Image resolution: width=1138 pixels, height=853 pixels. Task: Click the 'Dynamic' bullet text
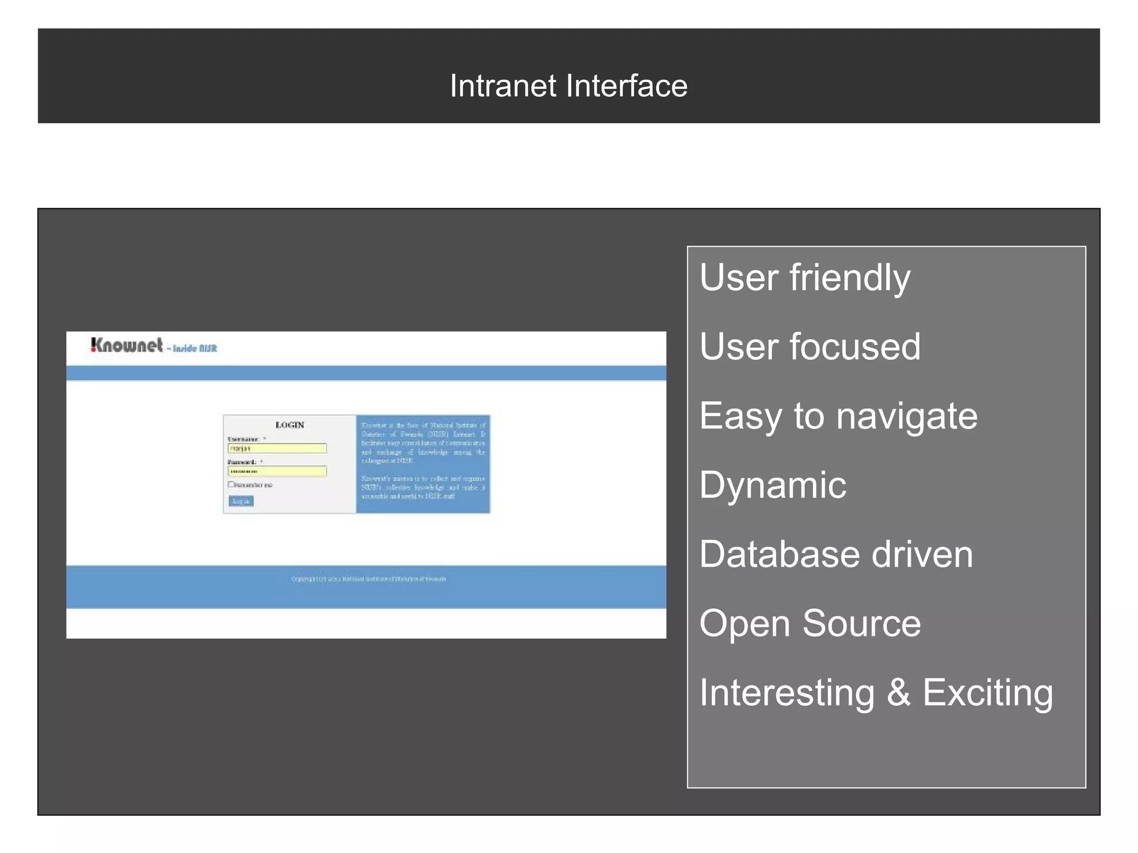pyautogui.click(x=772, y=485)
